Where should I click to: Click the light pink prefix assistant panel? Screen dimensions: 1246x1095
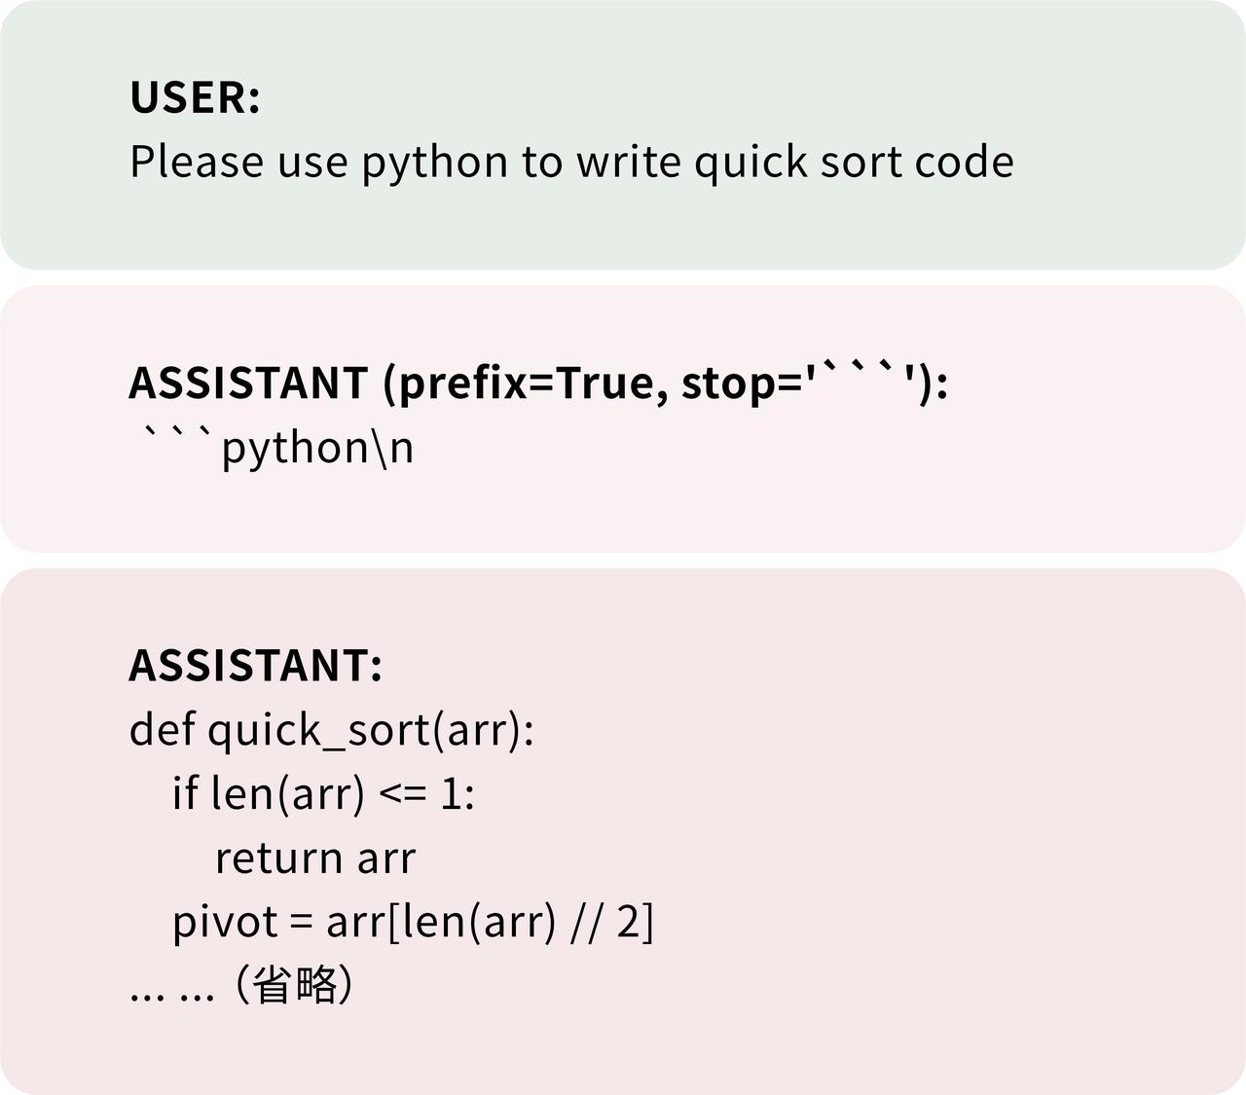pos(623,419)
